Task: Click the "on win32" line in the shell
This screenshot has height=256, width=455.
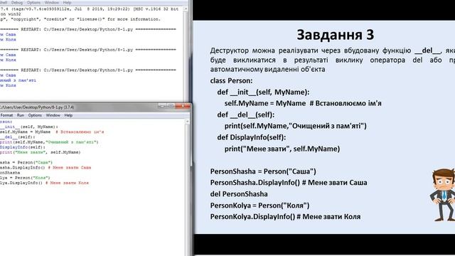Action: [11, 14]
